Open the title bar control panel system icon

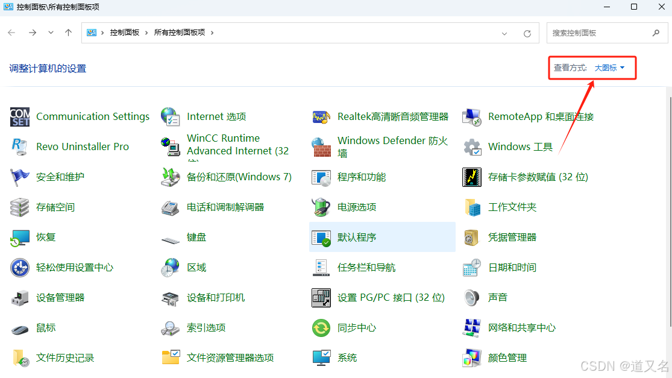[x=8, y=7]
